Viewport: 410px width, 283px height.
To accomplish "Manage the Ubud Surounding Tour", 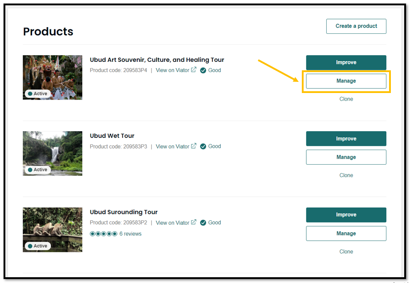I will (x=346, y=233).
